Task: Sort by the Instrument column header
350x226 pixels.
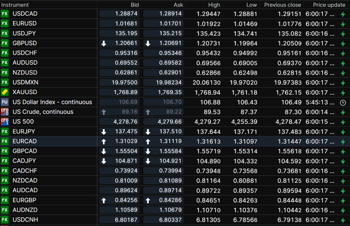Action: tap(15, 5)
